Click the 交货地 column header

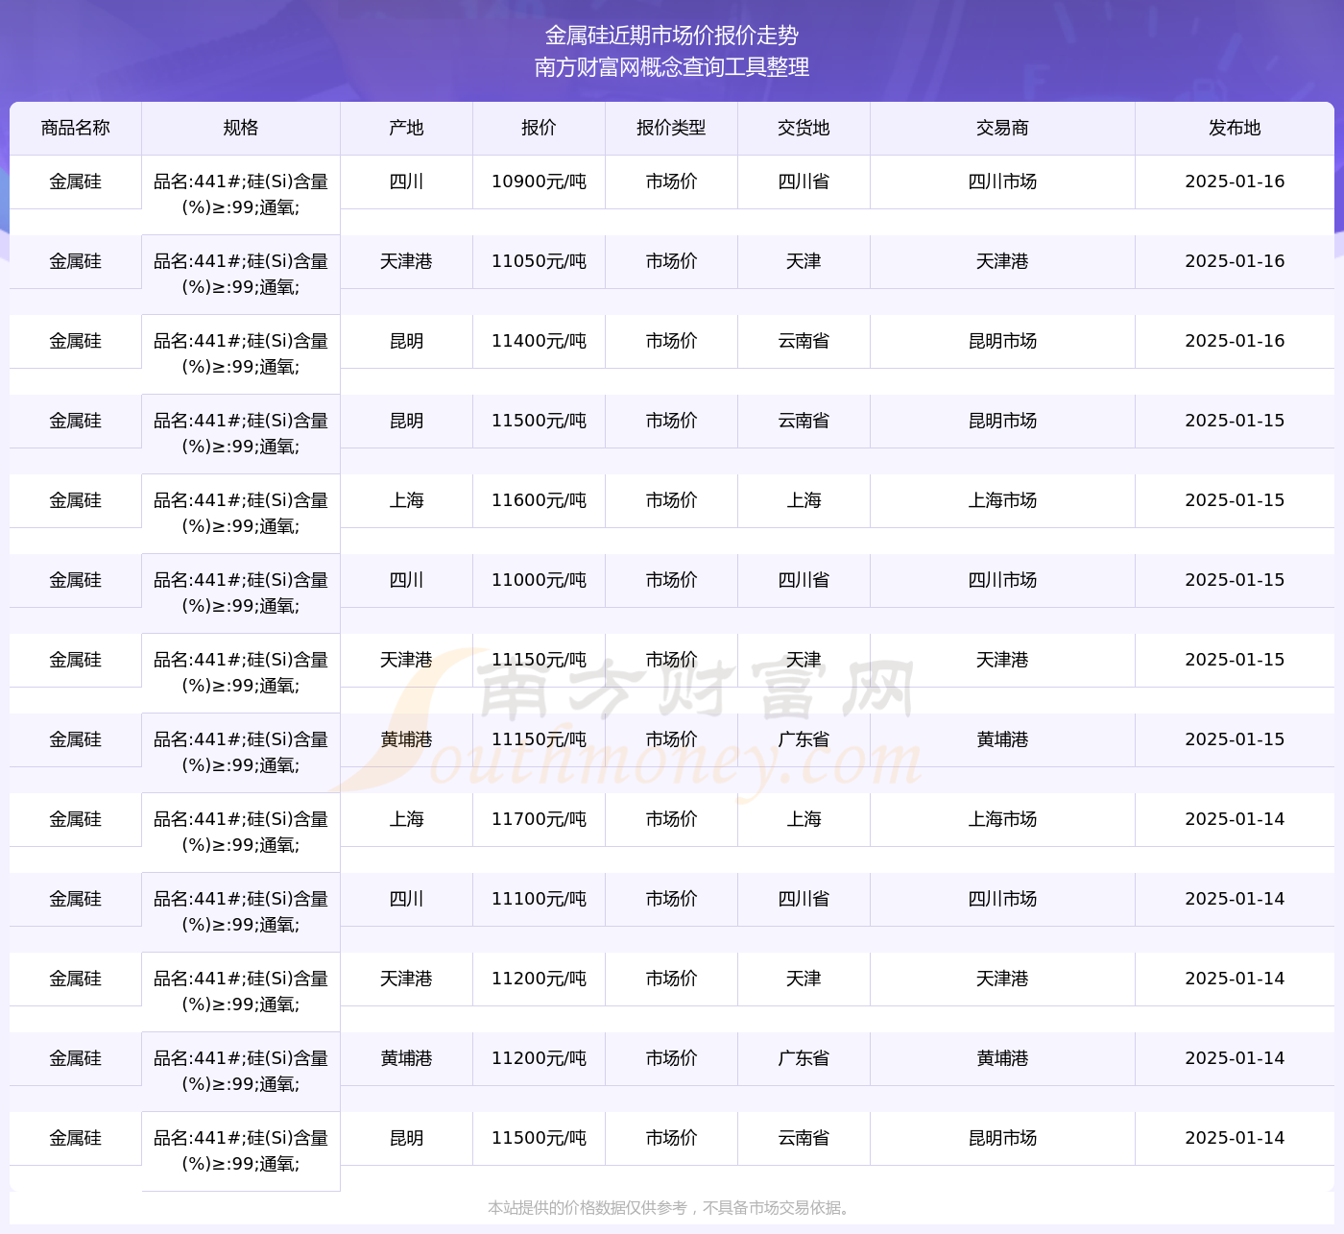coord(804,128)
